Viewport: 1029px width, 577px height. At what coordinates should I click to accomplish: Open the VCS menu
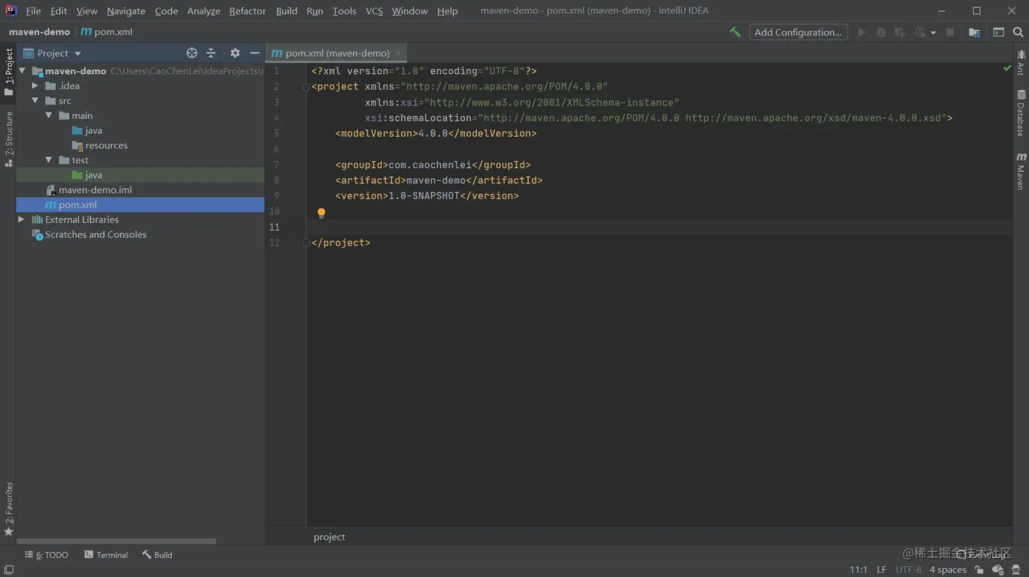click(x=374, y=11)
